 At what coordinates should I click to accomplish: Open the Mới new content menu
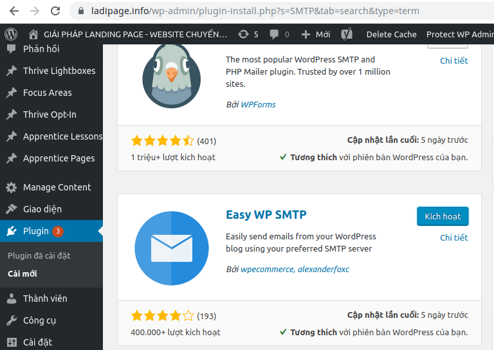[323, 34]
